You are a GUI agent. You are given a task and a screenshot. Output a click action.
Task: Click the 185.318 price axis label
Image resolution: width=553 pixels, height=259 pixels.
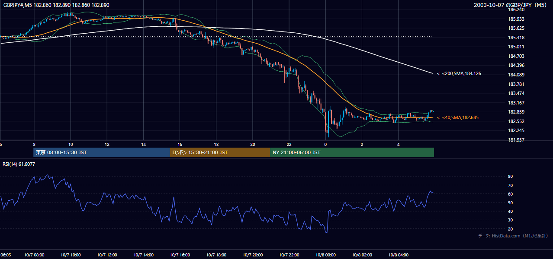(516, 38)
